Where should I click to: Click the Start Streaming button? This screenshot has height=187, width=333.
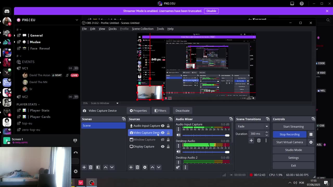293,126
